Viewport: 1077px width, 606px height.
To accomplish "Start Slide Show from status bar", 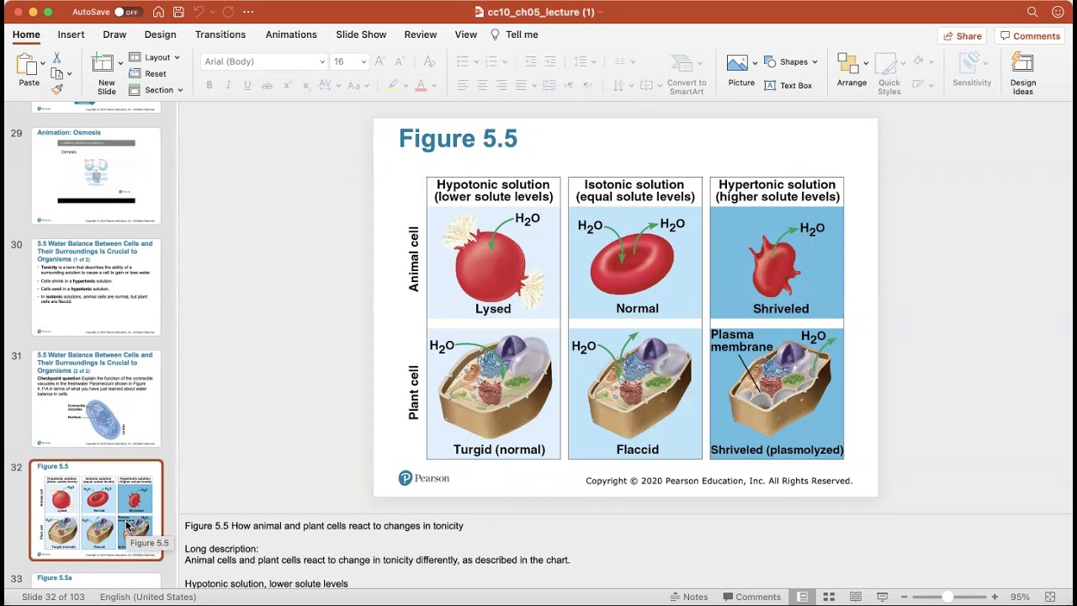I will [882, 597].
